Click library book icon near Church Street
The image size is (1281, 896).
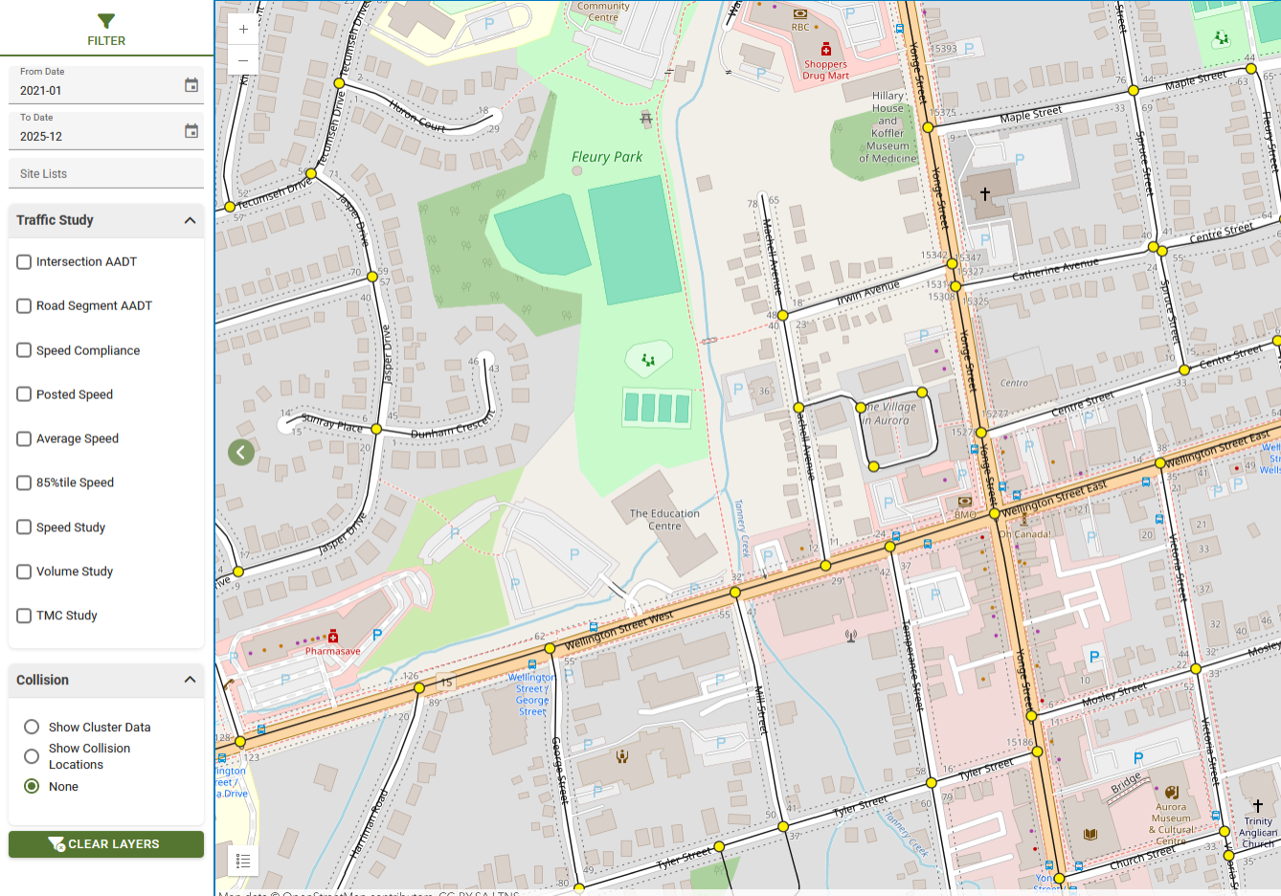[1090, 834]
